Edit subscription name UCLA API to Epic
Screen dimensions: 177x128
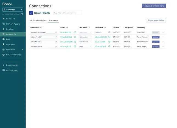pos(44,42)
